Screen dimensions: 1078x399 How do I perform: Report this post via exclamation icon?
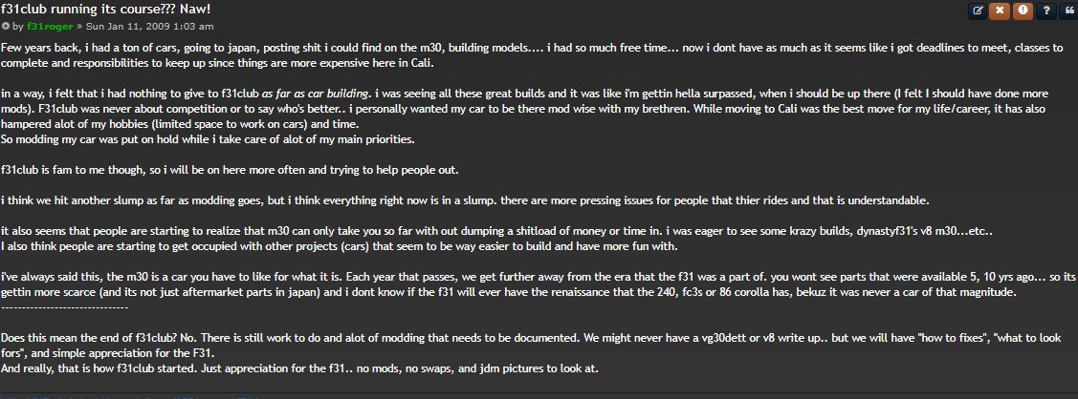pos(1023,10)
